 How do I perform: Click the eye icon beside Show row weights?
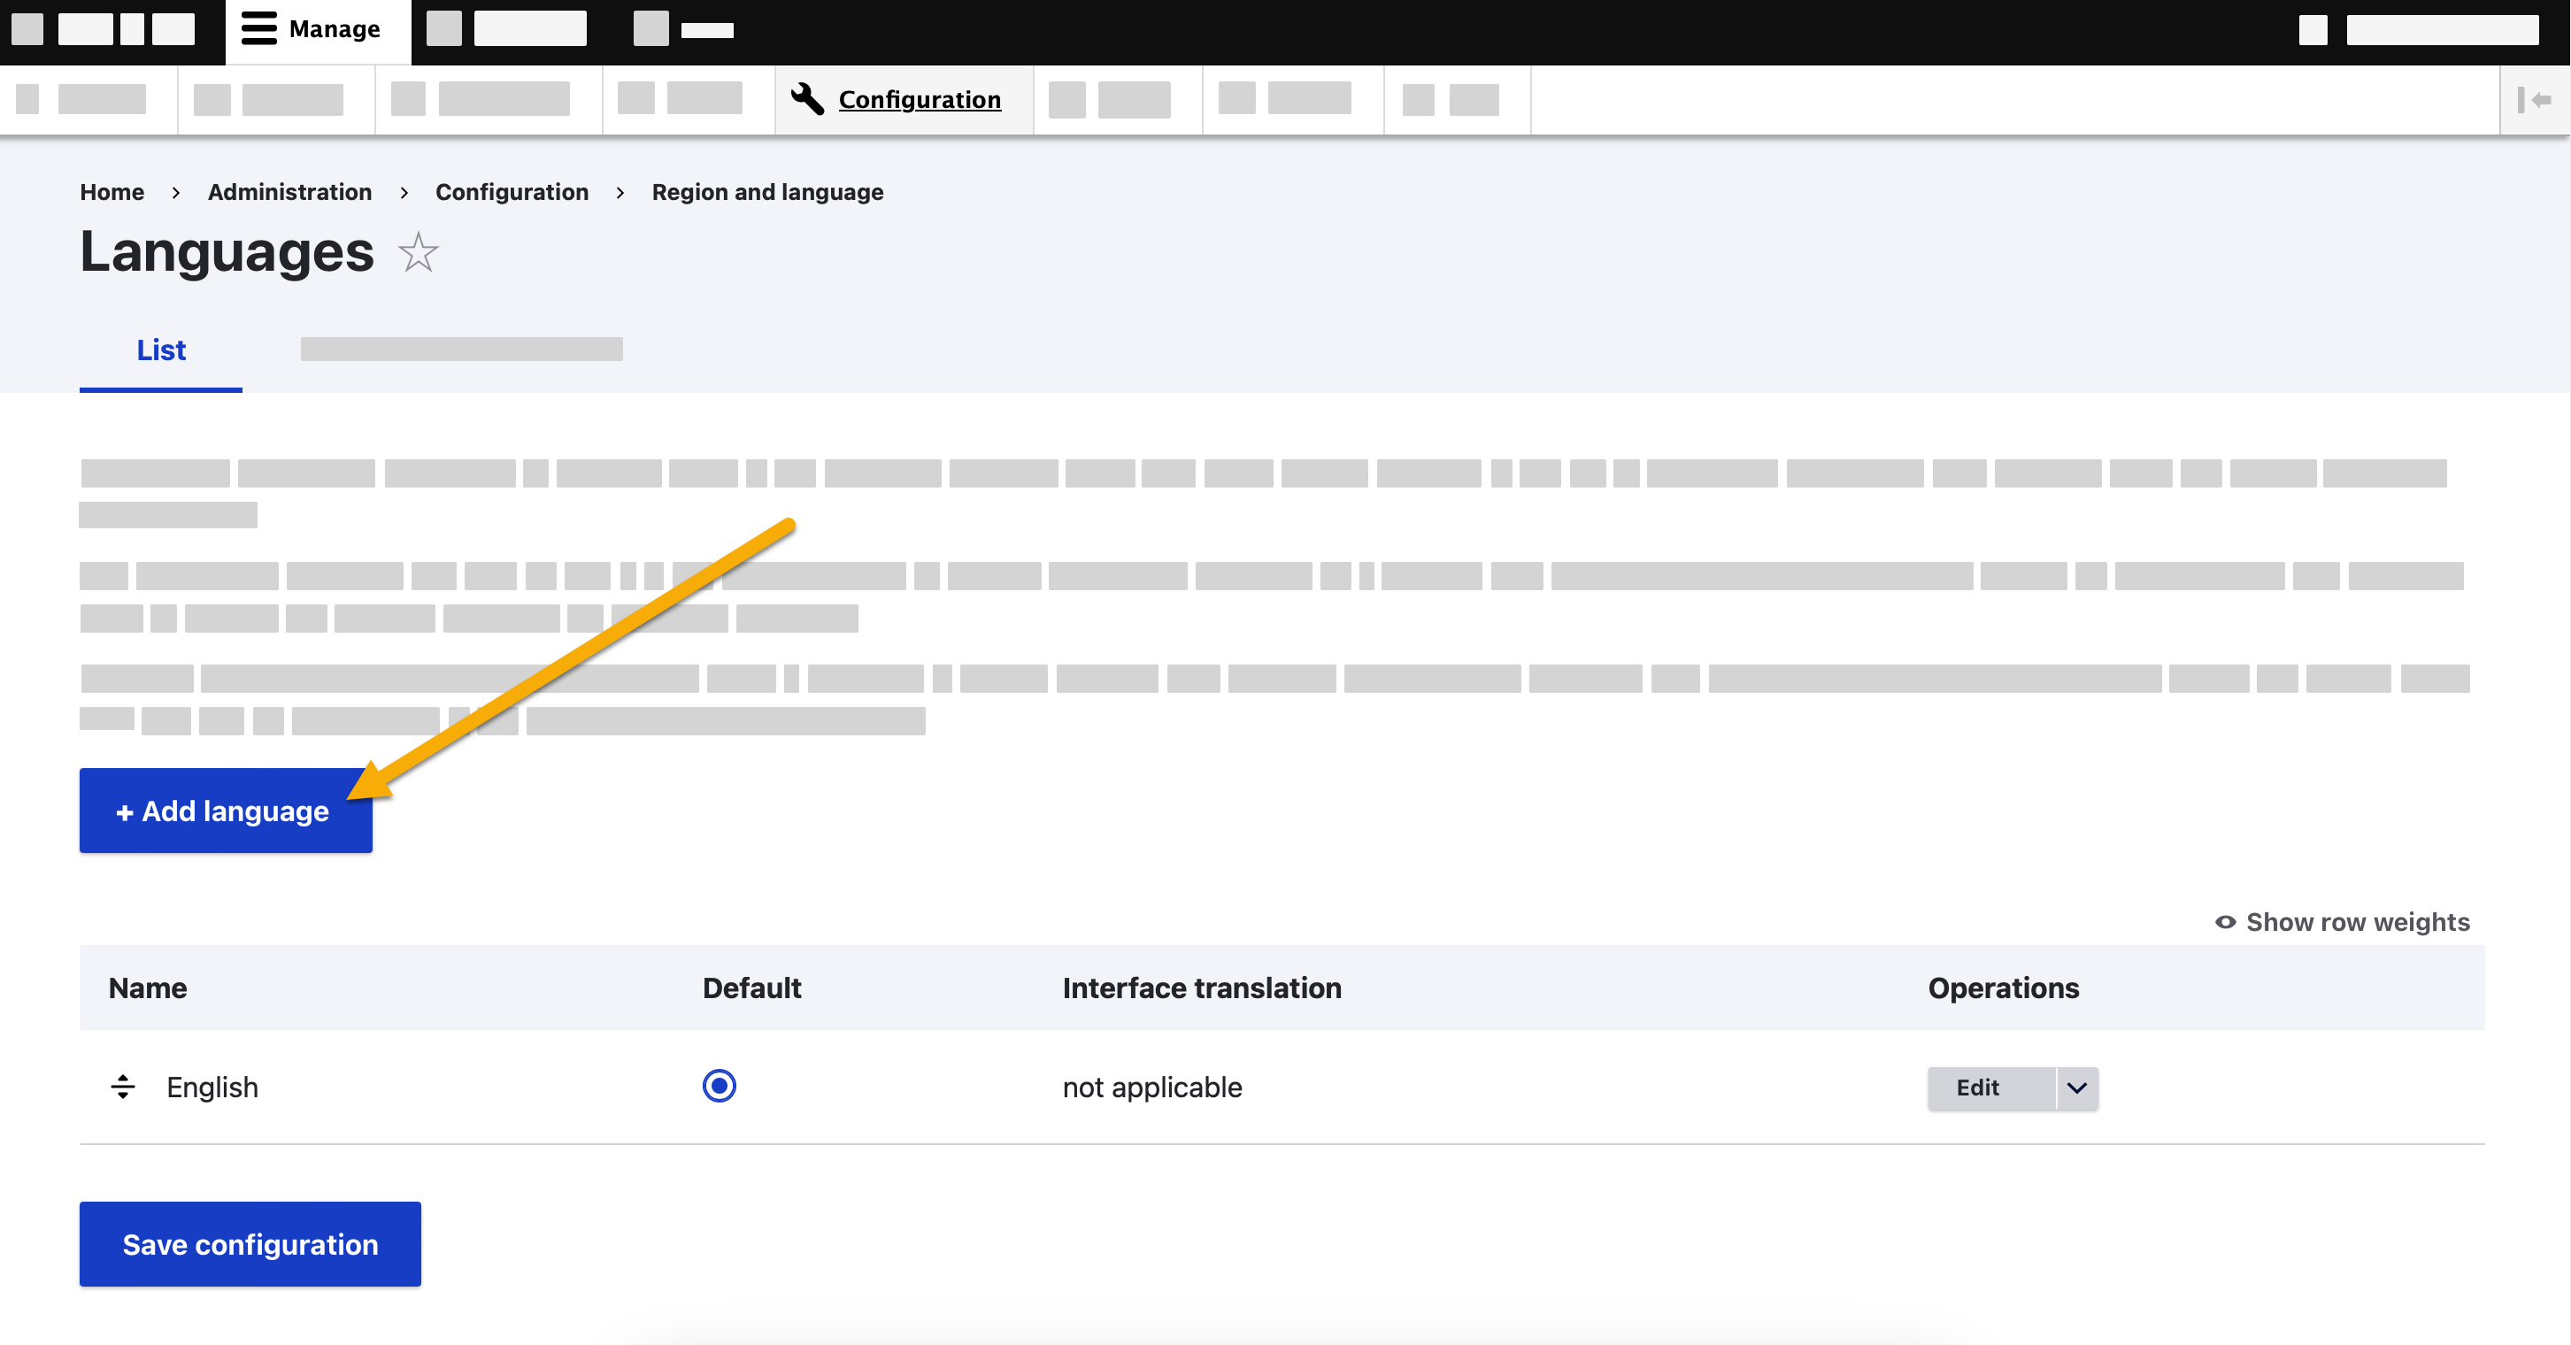click(2225, 922)
